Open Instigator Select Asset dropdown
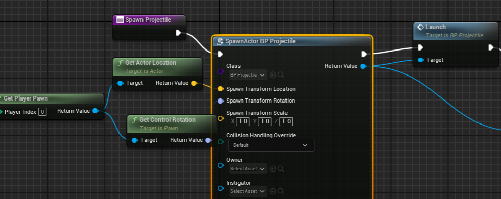This screenshot has height=199, width=501. coord(248,191)
